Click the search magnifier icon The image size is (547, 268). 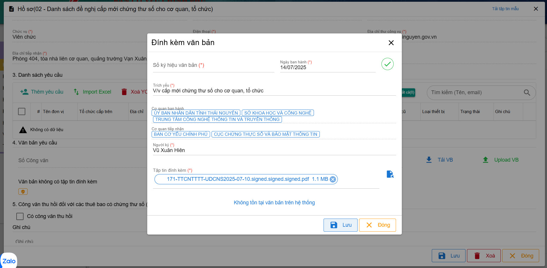click(x=527, y=92)
